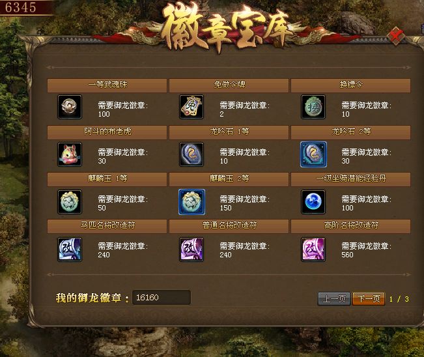Choose the 高阶名将改造符 pink icon

coord(313,249)
